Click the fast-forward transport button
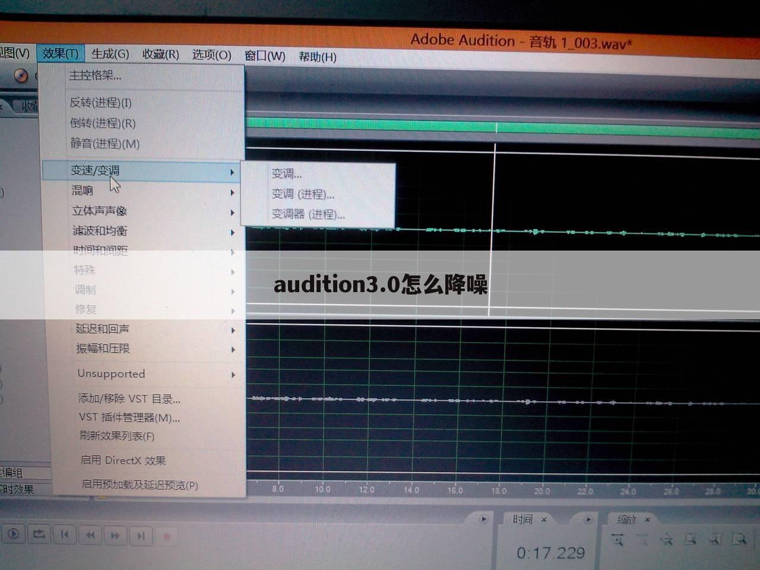Image resolution: width=760 pixels, height=570 pixels. 115,536
